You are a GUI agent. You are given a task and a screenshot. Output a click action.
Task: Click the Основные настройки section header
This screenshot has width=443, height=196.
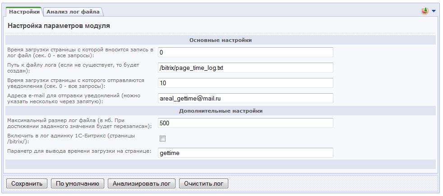pos(220,40)
